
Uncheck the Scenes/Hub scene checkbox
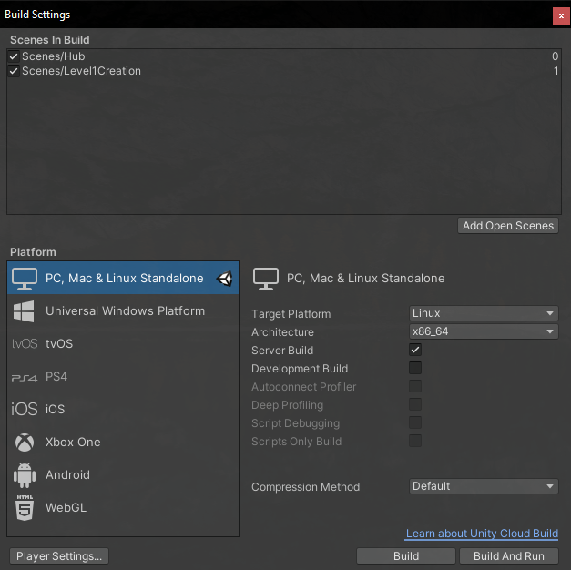(x=14, y=56)
